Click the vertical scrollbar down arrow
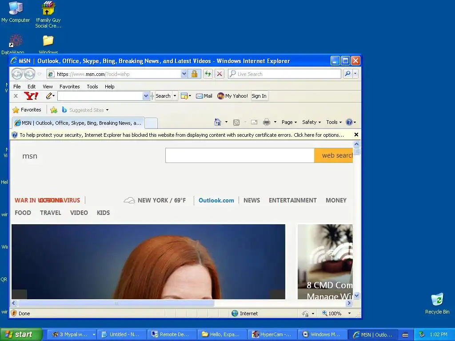Screen dimensions: 455x341 (357, 296)
